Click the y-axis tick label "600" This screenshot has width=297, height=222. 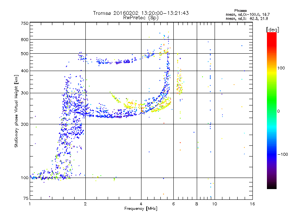coord(25,40)
